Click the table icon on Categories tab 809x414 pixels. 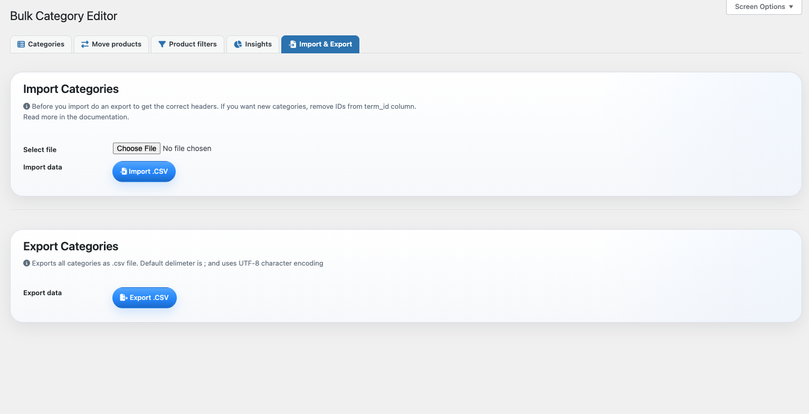[21, 44]
